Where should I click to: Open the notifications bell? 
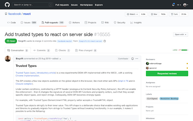(173, 5)
